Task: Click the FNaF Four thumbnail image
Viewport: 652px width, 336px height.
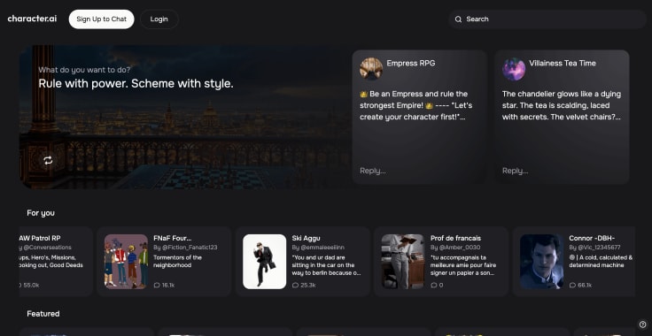Action: (x=126, y=262)
